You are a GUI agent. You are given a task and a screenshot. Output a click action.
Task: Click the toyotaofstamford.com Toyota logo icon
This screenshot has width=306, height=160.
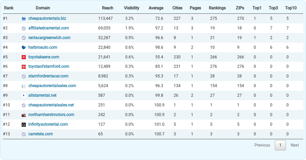[24, 67]
